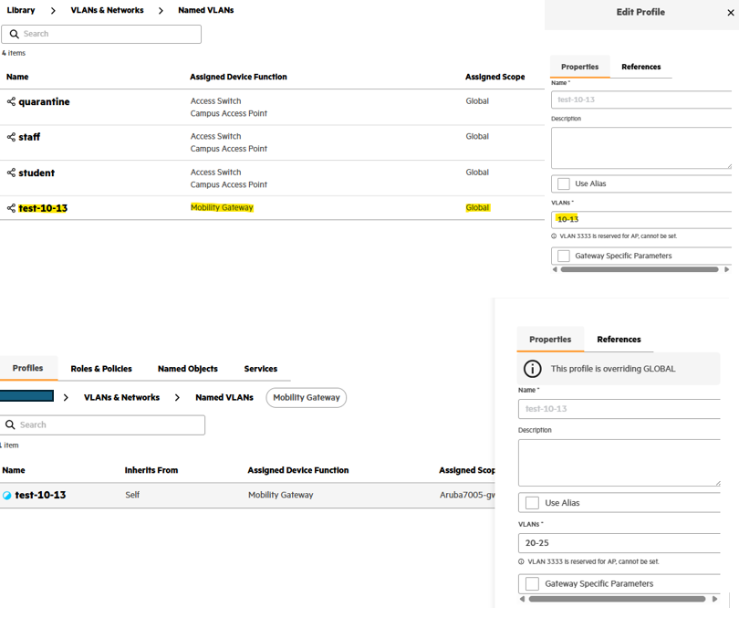Screen dimensions: 739x618
Task: Click left scroll arrow in upper panel
Action: click(555, 269)
